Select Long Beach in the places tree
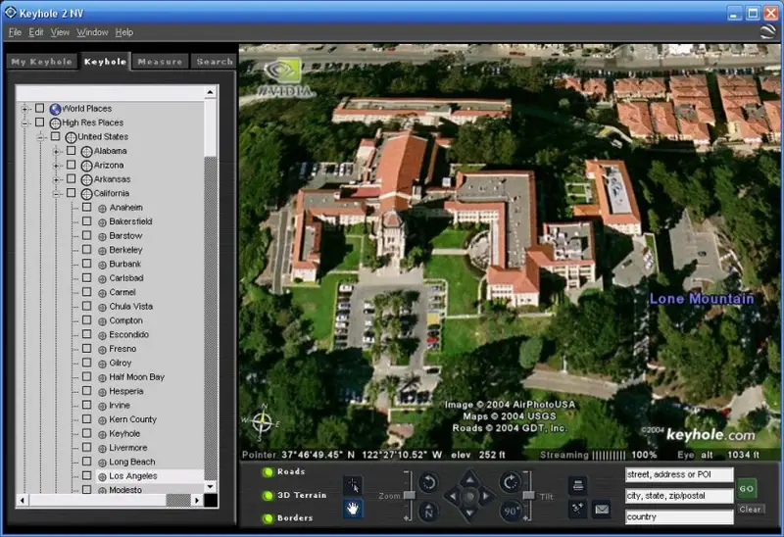This screenshot has width=784, height=537. click(132, 462)
